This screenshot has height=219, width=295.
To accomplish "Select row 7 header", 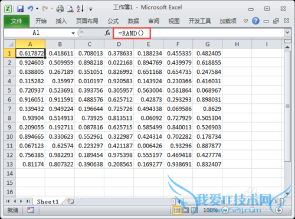I will (x=9, y=109).
